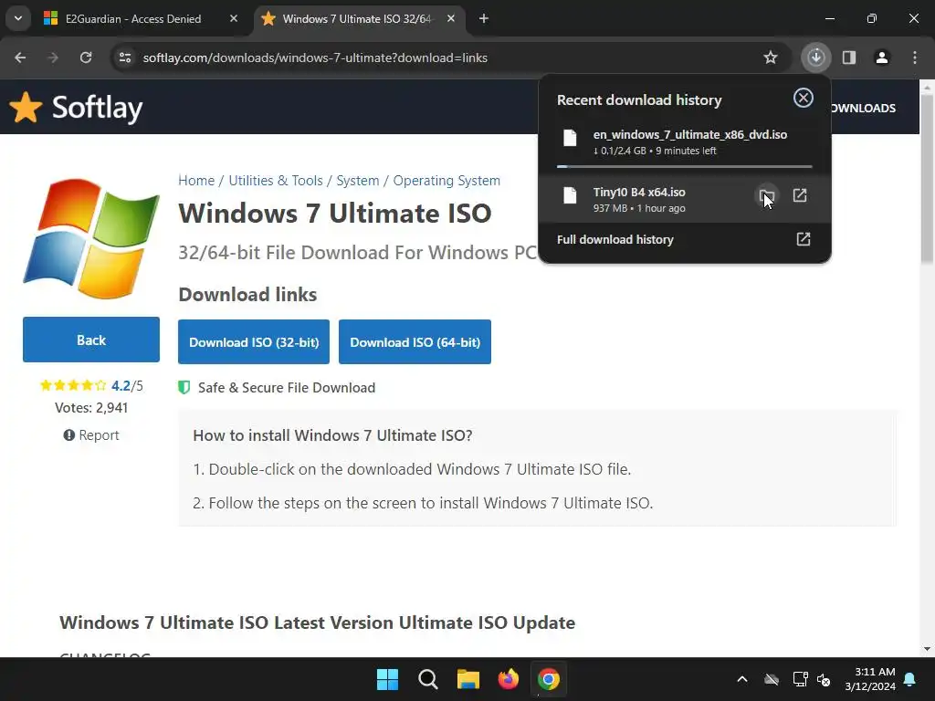
Task: Click Download ISO (32-bit)
Action: (x=254, y=341)
